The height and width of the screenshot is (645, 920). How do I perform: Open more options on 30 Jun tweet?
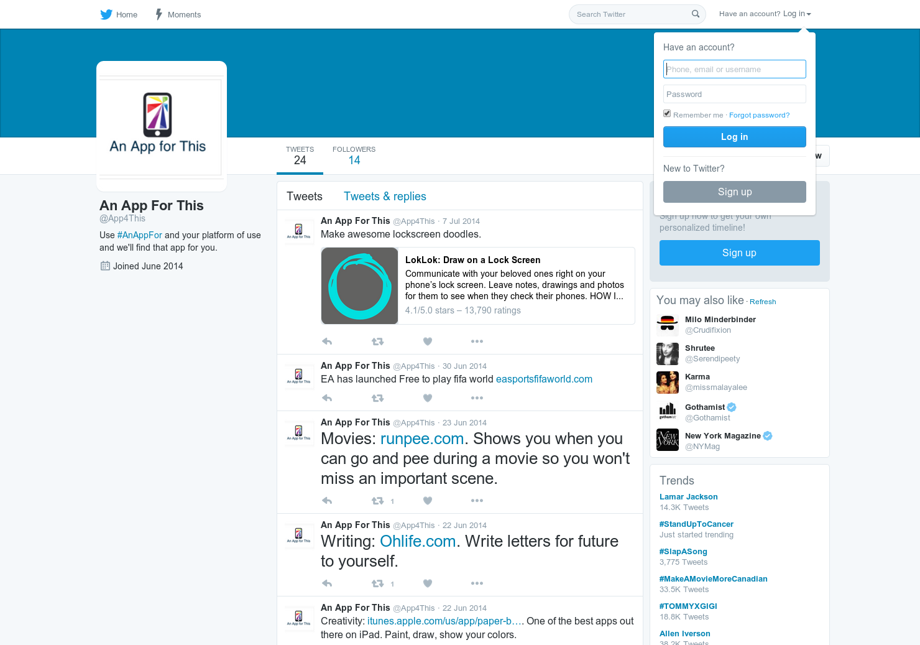point(477,398)
